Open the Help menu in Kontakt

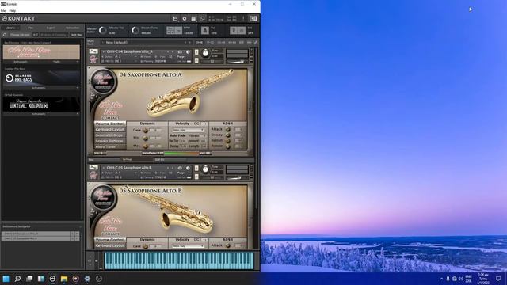point(13,10)
